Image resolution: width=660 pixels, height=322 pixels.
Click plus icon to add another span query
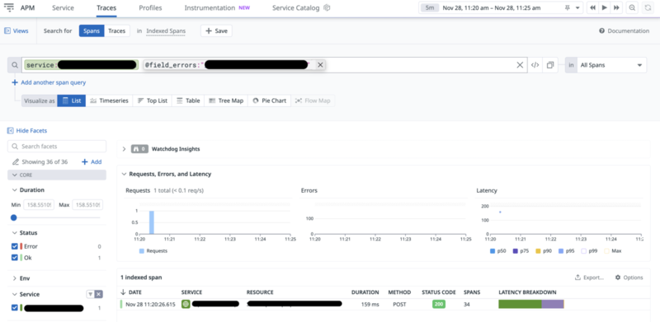point(15,82)
